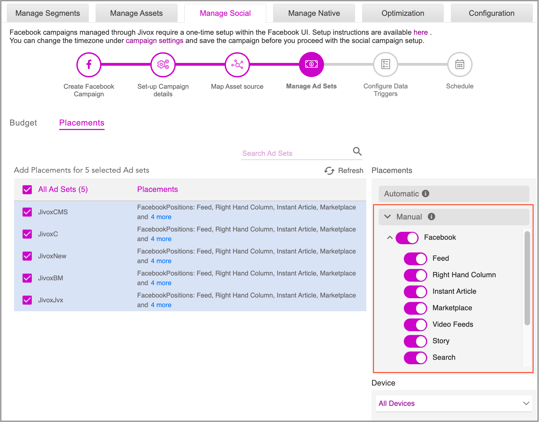
Task: Click the search magnifier icon
Action: pyautogui.click(x=357, y=151)
